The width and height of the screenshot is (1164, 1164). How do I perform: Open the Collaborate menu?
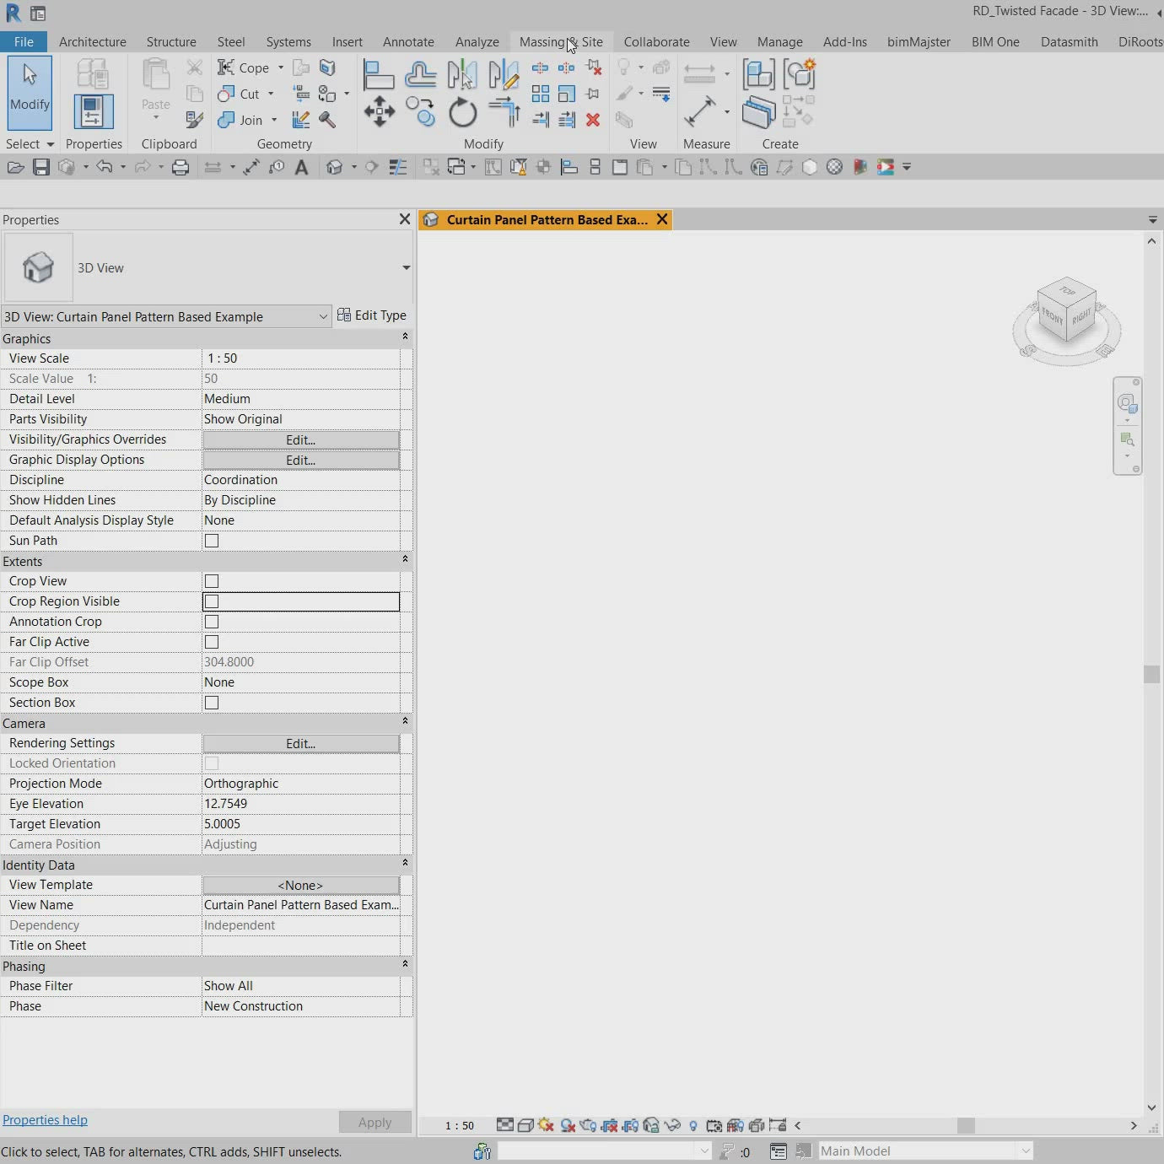[656, 41]
